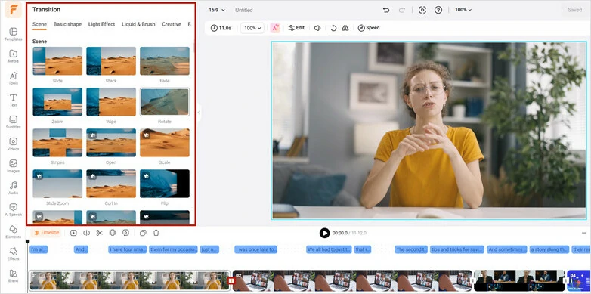Open the Templates sidebar panel
This screenshot has height=294, width=591.
click(13, 33)
